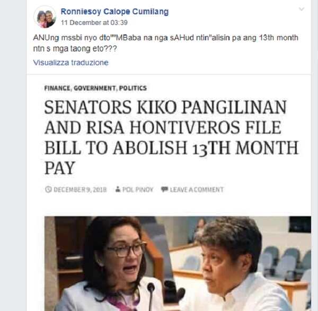Open Ronniesoy Calope Cumilang profile name link

[x=114, y=12]
